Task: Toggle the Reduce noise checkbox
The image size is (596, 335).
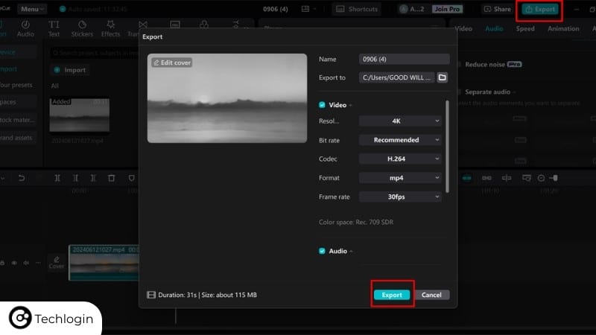Action: coord(457,65)
